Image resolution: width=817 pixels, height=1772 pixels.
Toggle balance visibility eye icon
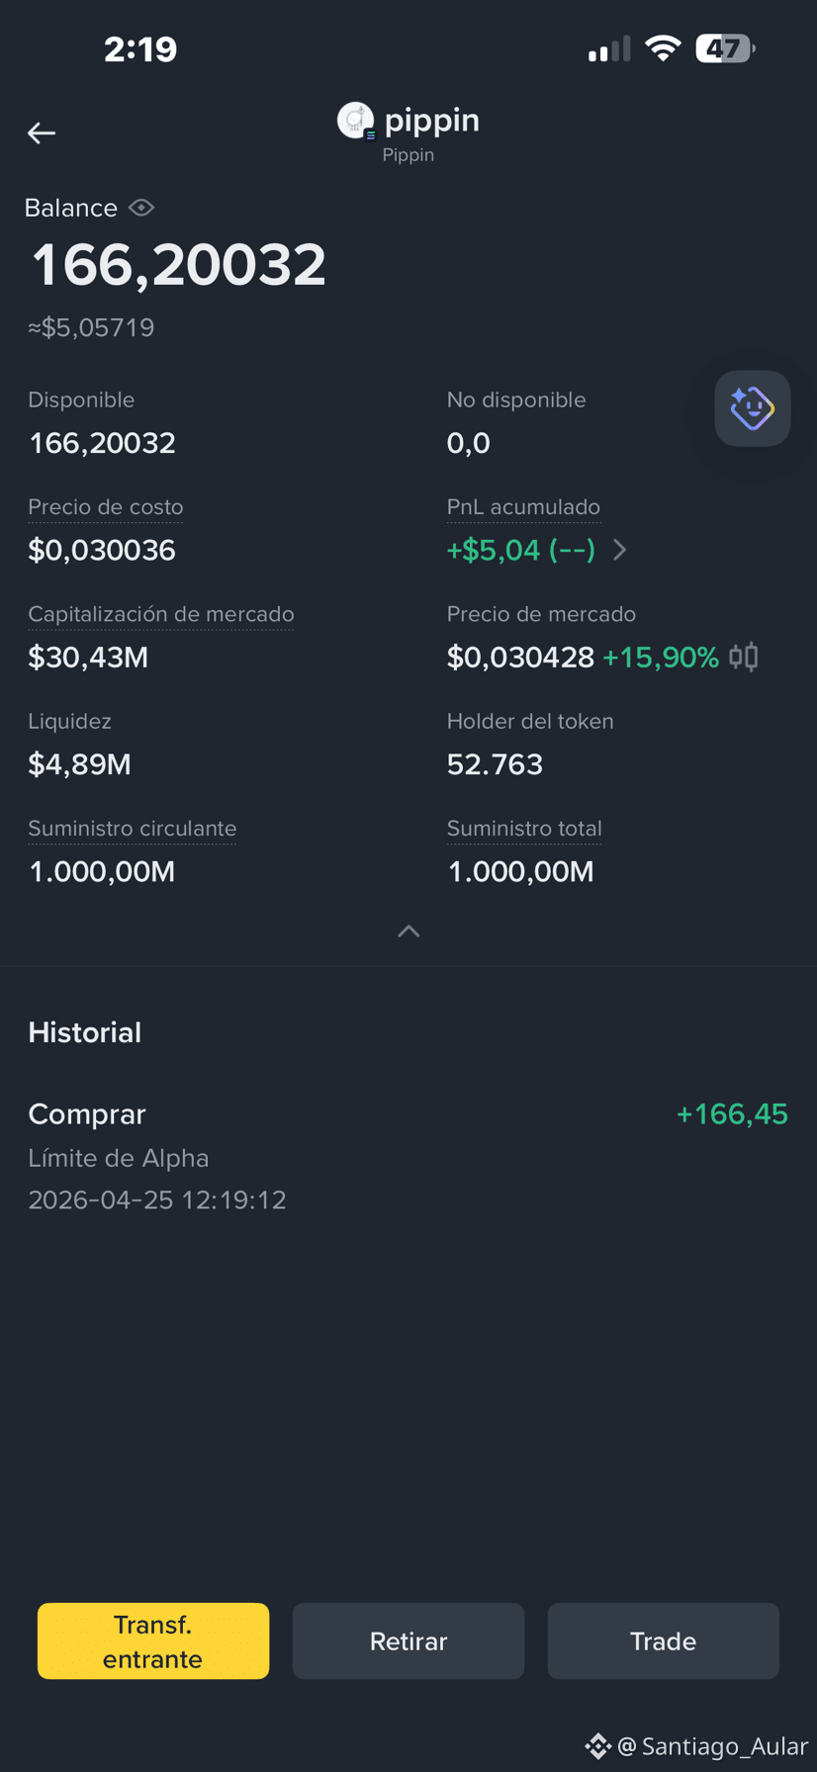tap(141, 208)
